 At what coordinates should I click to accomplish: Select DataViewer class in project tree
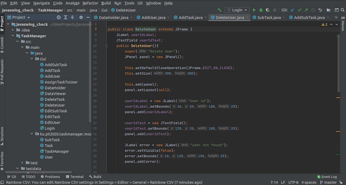pyautogui.click(x=55, y=94)
